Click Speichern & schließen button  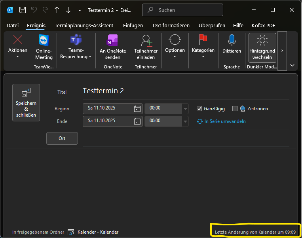[26, 102]
